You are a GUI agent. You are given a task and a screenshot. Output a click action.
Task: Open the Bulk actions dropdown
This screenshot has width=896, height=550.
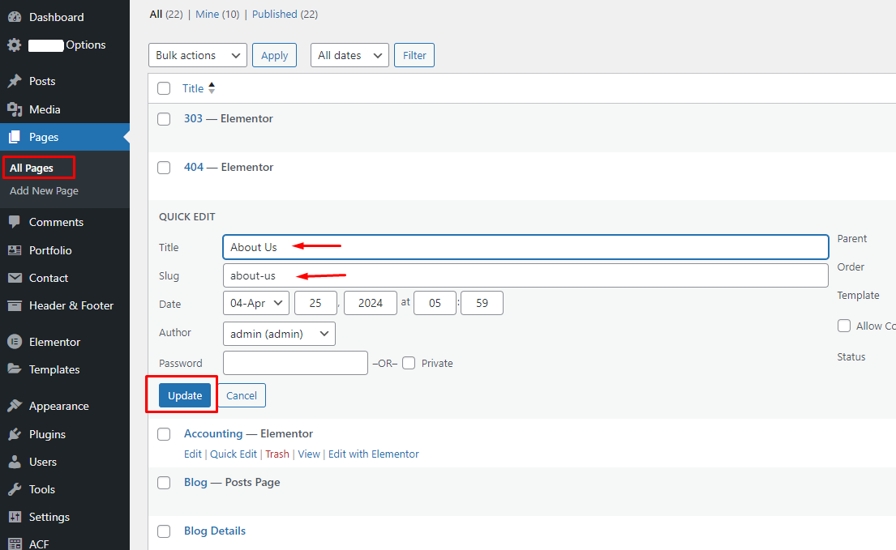point(198,55)
